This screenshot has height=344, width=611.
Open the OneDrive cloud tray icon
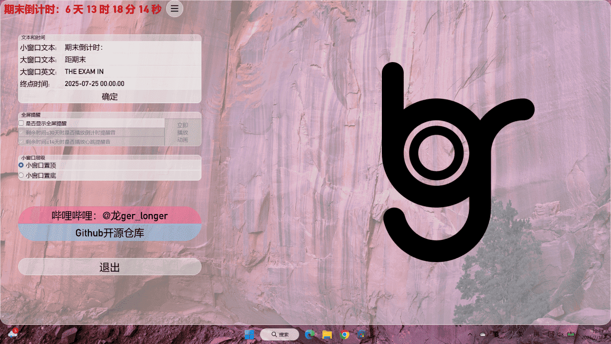[483, 334]
